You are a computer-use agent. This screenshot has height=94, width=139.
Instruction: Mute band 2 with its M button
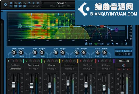point(34,61)
